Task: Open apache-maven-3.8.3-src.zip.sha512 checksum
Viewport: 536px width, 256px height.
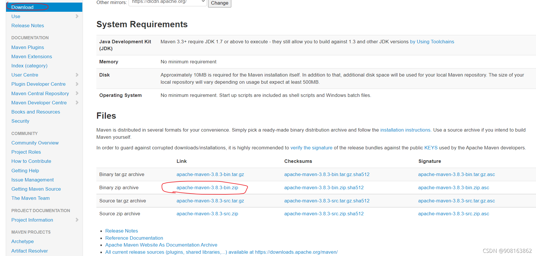Action: pos(324,214)
